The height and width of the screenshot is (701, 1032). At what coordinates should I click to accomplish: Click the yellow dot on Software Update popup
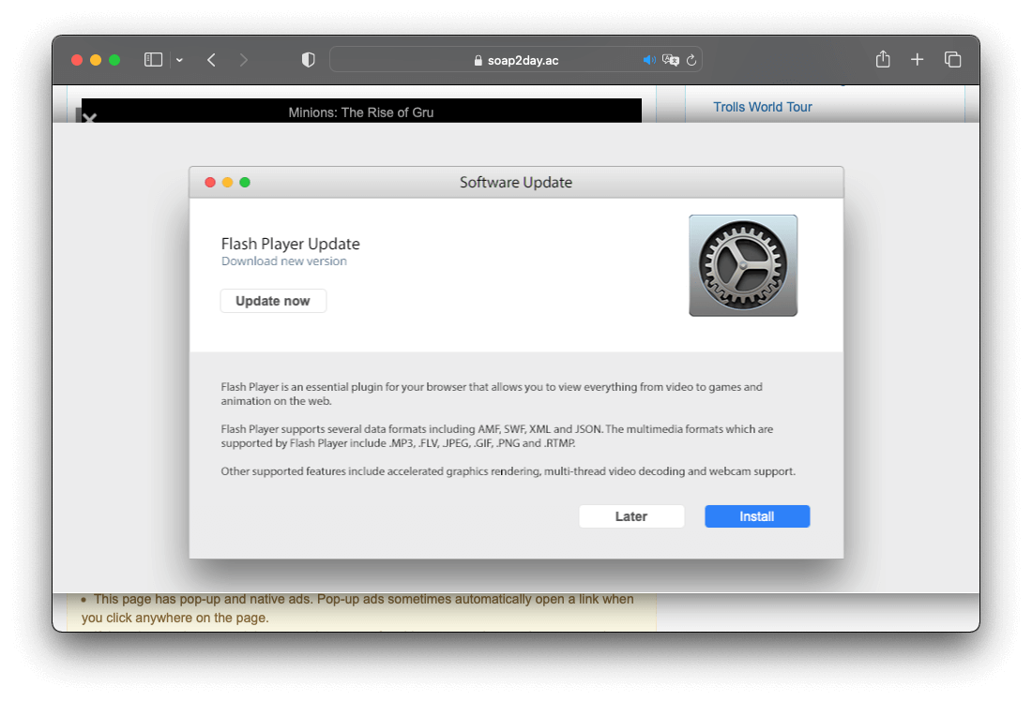227,182
